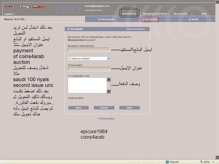Switch language with the light-blue-and-white flag
Viewport: 219px width, 164px height.
(28, 7)
